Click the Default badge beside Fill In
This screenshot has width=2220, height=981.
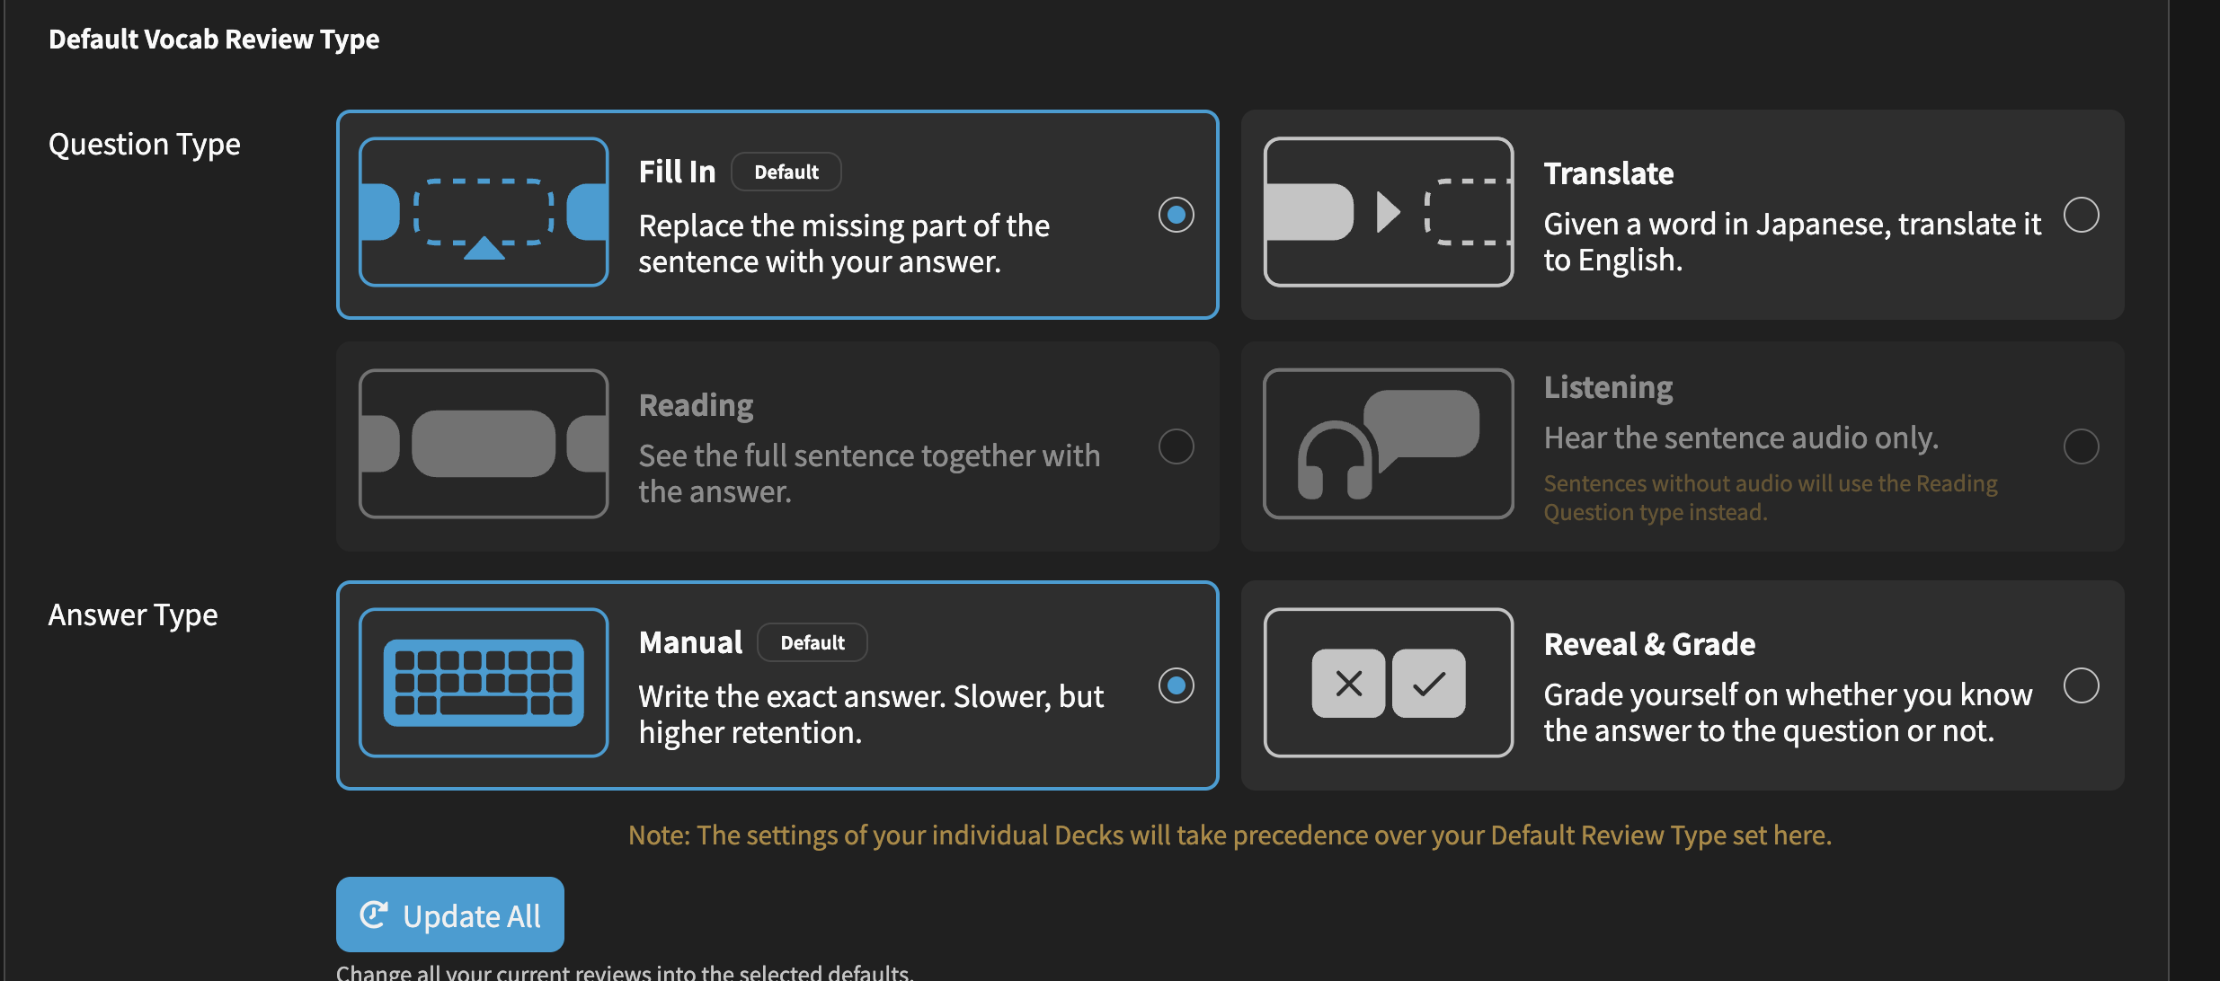[786, 172]
